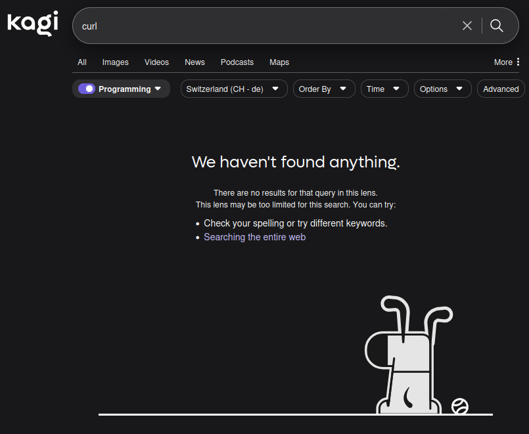Follow the Searching the entire web link

[254, 237]
